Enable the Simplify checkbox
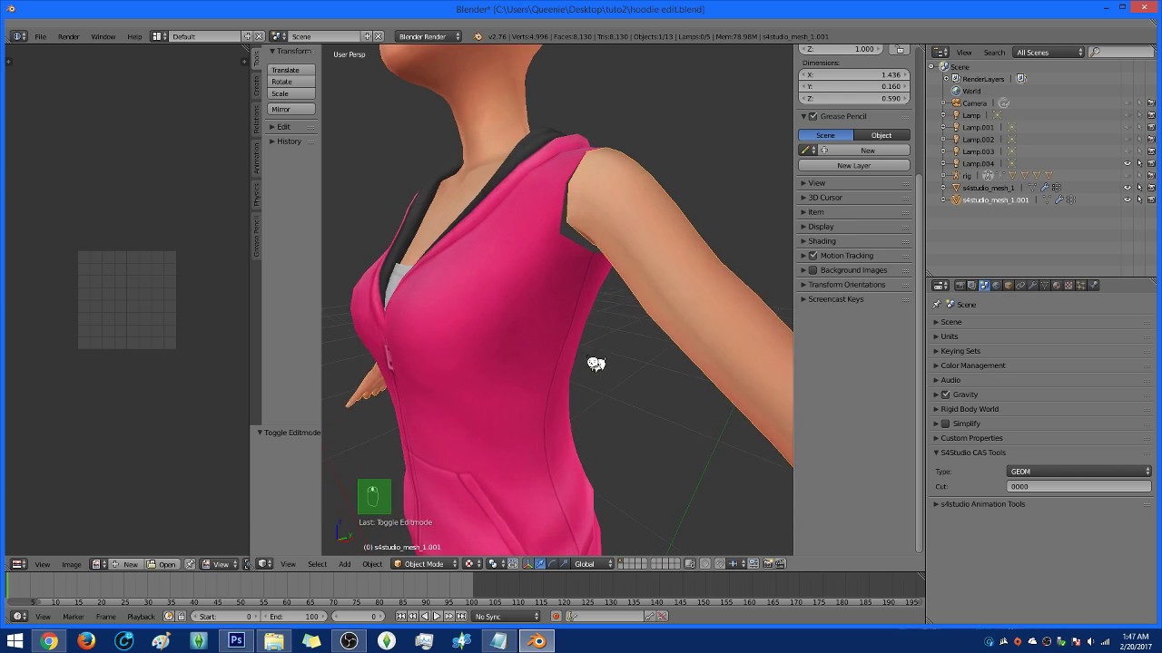 click(x=946, y=424)
